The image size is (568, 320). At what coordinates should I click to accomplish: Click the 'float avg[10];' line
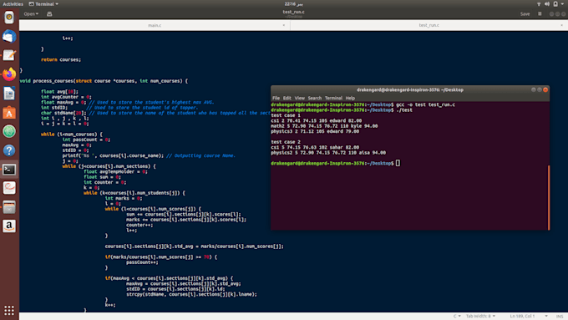coord(59,92)
